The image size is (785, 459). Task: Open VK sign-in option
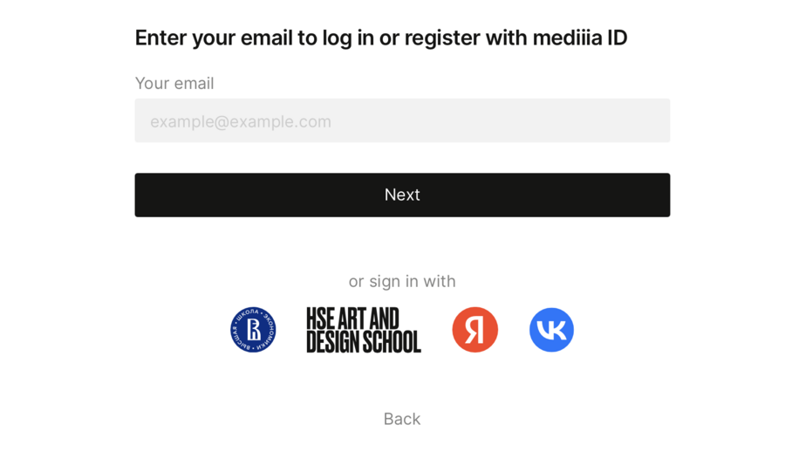(551, 330)
